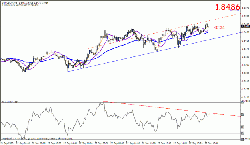Image resolution: width=250 pixels, height=145 pixels.
Task: Click the red <0:24 countdown label
Action: tap(219, 28)
